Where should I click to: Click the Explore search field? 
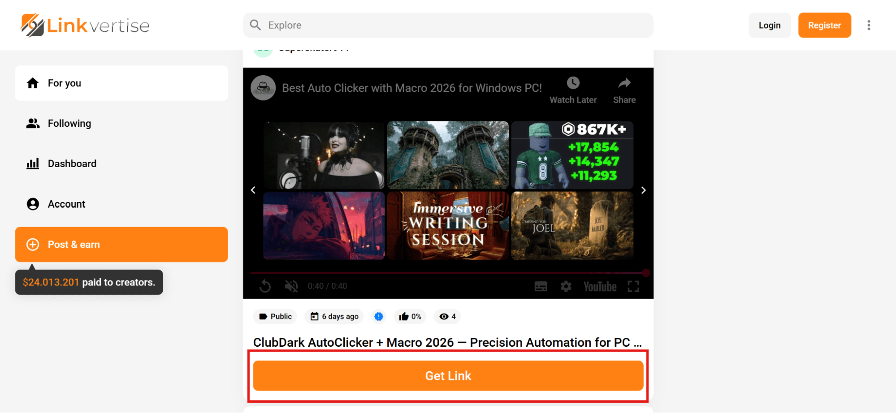pos(448,25)
